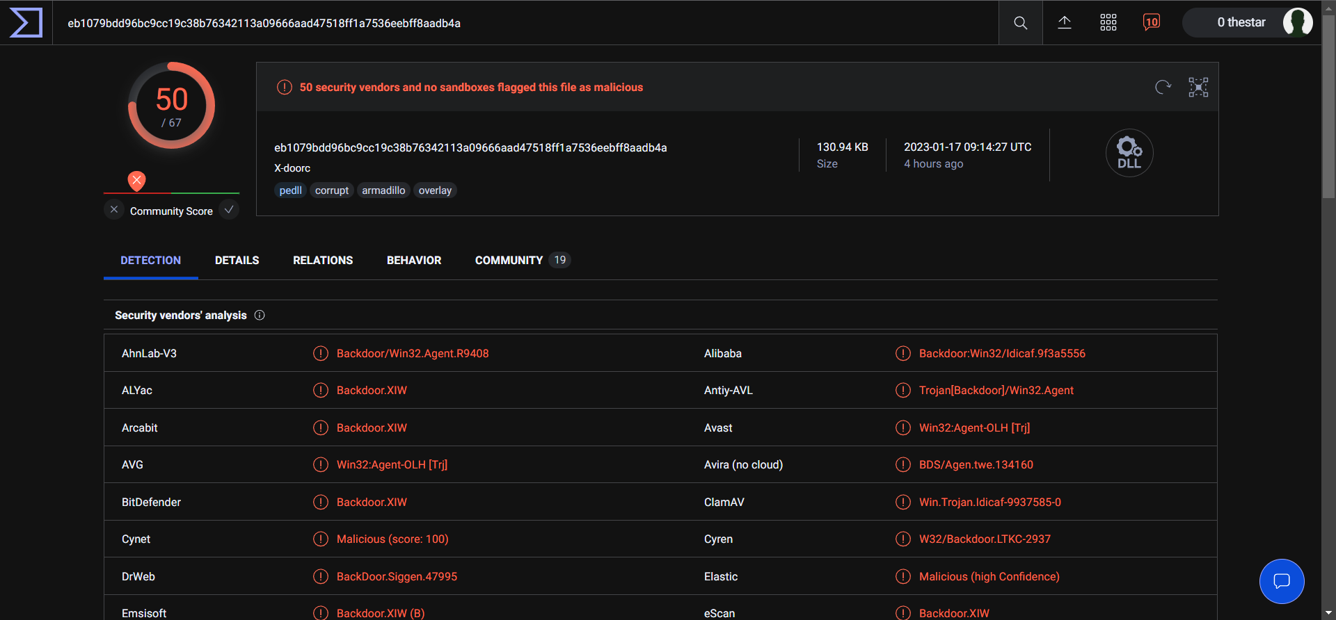Click the Emsisoft vendor name

(144, 613)
